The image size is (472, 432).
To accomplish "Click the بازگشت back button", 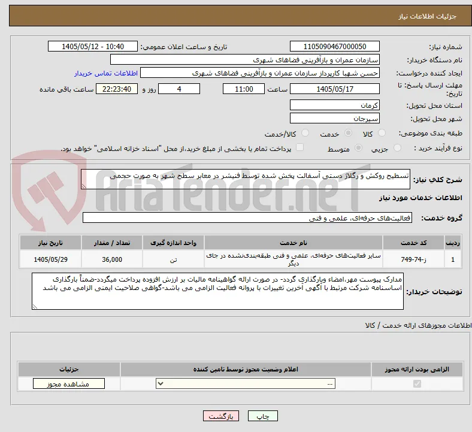I will click(x=220, y=416).
